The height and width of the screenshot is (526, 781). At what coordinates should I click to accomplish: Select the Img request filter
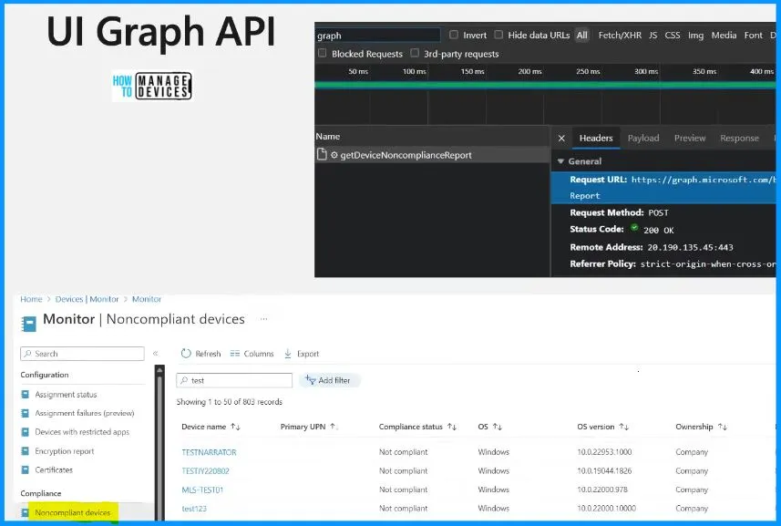pos(696,36)
